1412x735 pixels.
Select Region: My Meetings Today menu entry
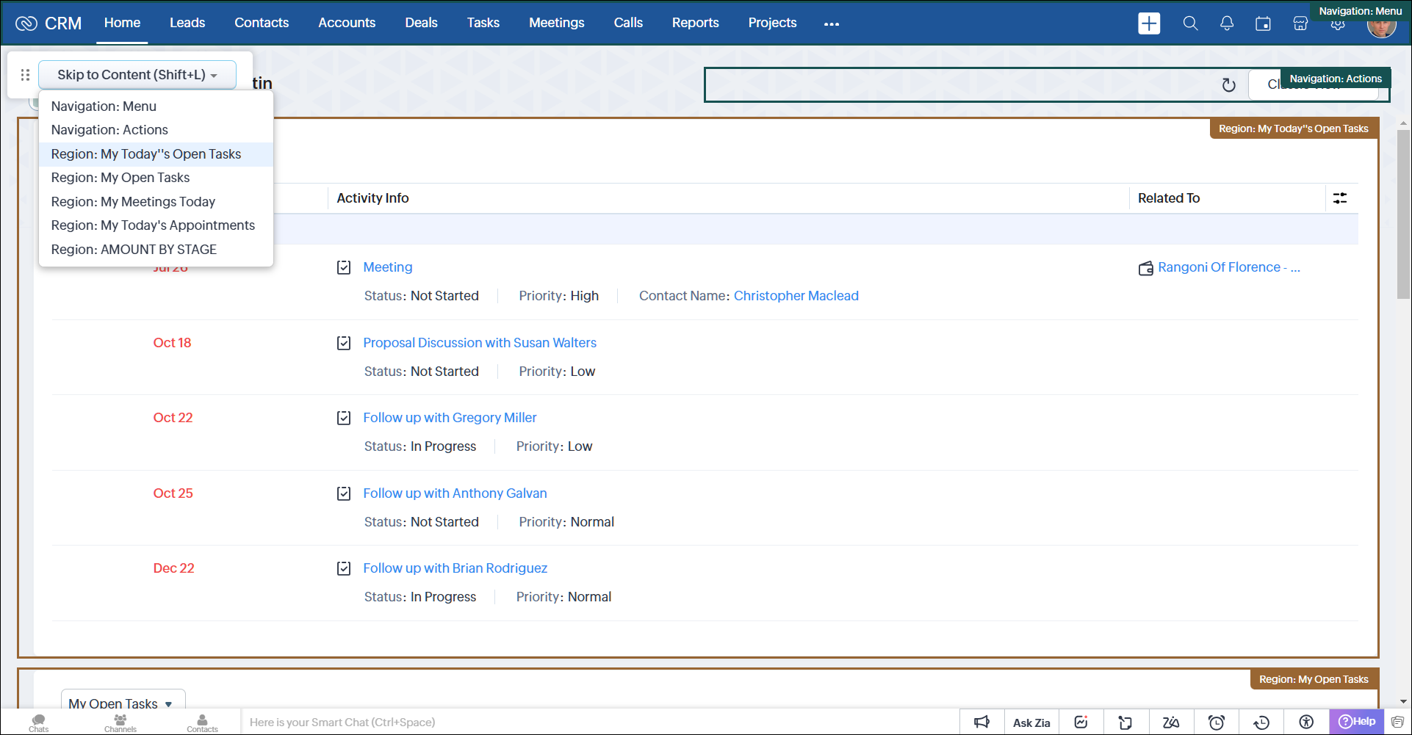click(x=133, y=202)
